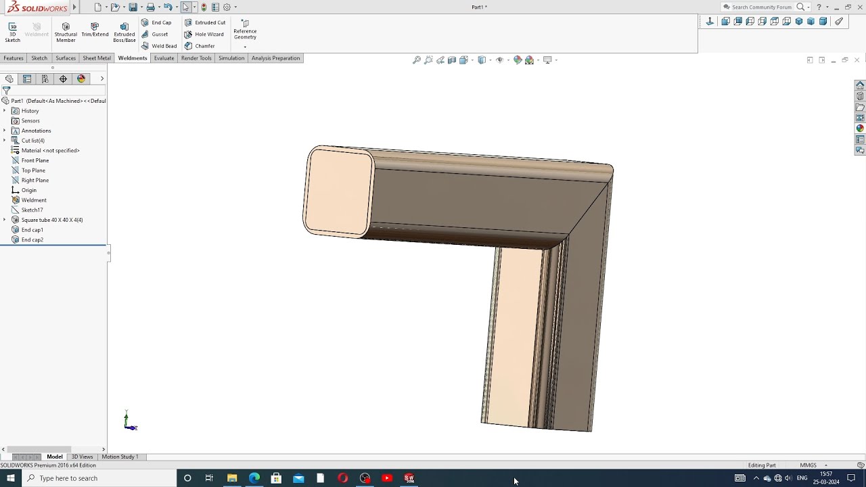This screenshot has height=487, width=866.
Task: Launch the Extruded Boss/Base tool
Action: tap(124, 32)
